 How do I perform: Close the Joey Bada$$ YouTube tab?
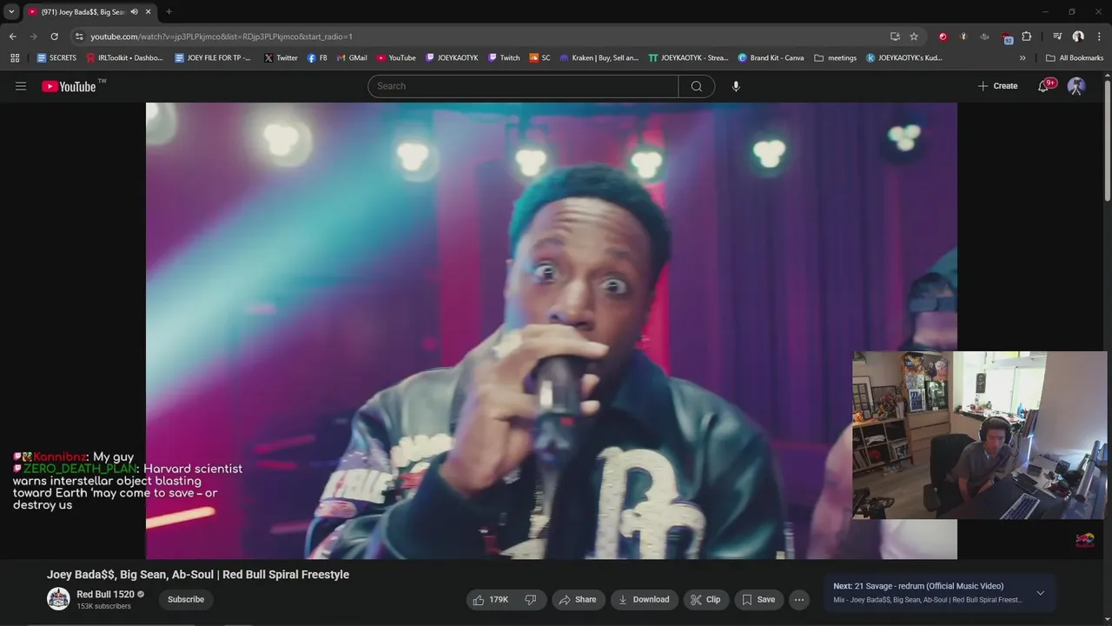point(149,12)
